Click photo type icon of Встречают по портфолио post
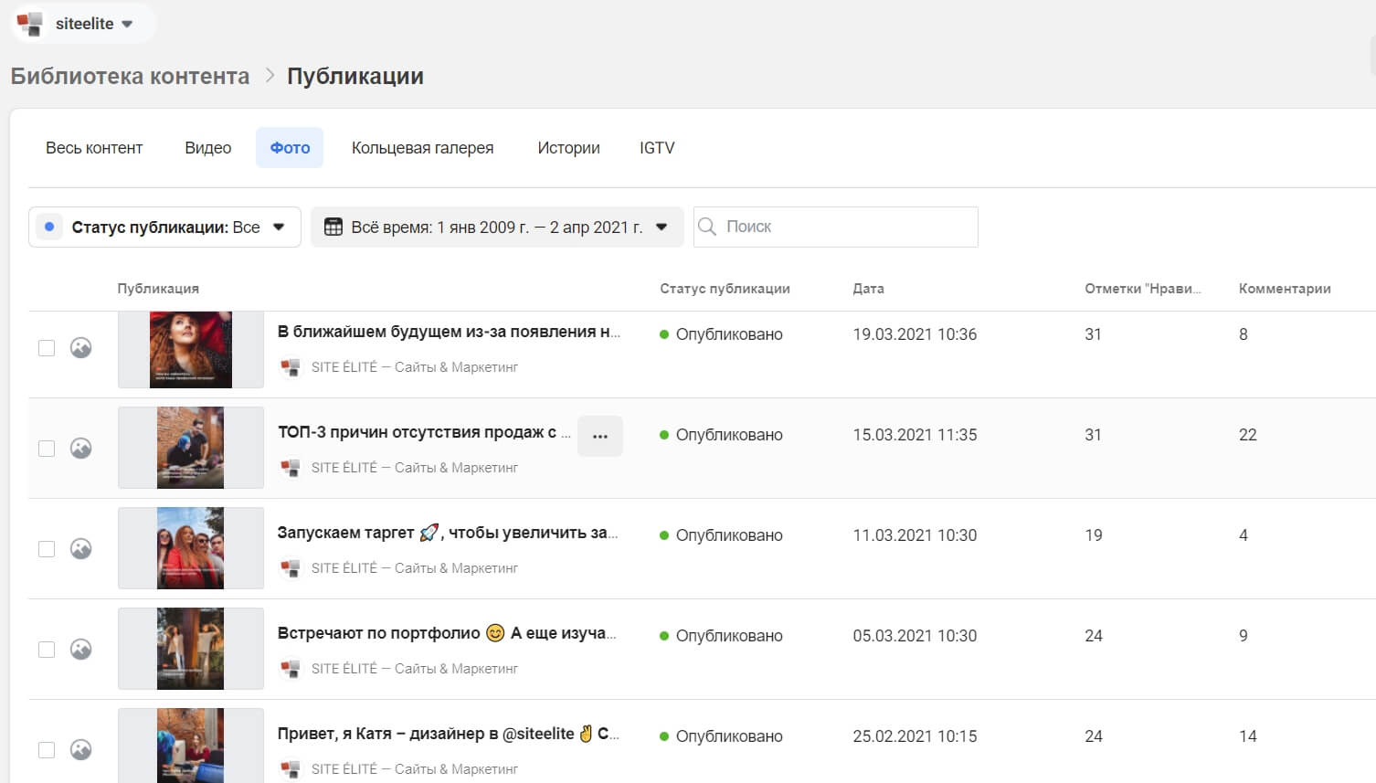This screenshot has width=1376, height=783. 81,649
